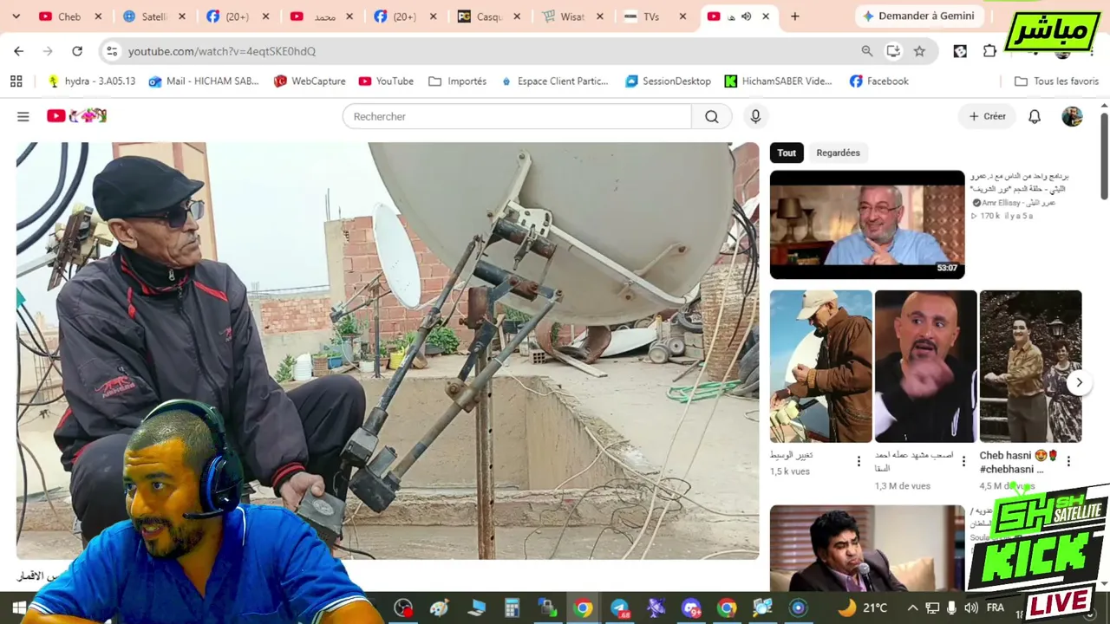Screen dimensions: 1110x624
Task: Open the zoom magnifier in address bar
Action: coord(867,51)
